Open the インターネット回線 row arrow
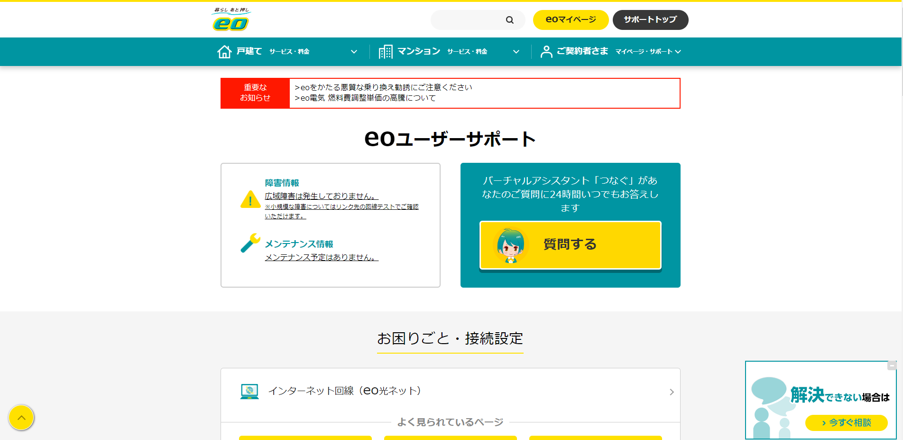The width and height of the screenshot is (903, 440). pyautogui.click(x=671, y=392)
